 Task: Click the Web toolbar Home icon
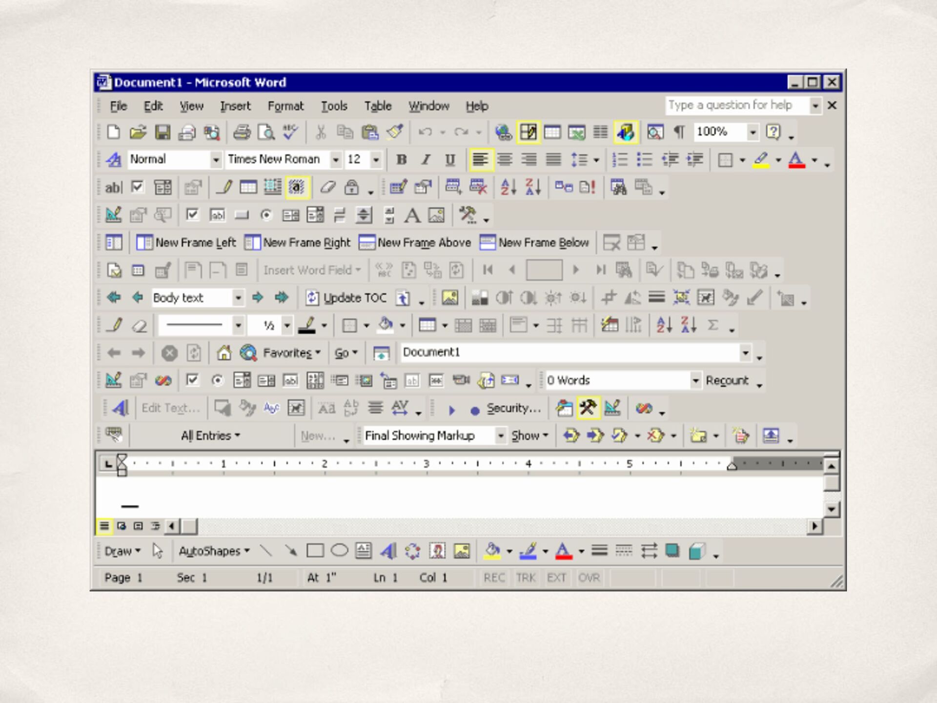click(224, 352)
